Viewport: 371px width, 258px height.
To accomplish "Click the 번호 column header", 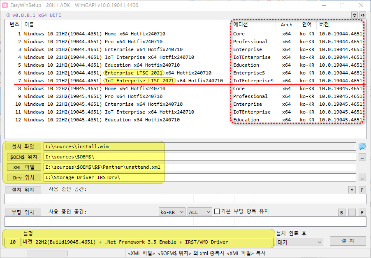I will coord(14,24).
